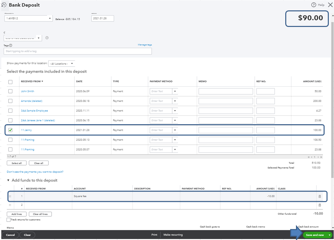334x240 pixels.
Task: Click the currency help question mark icon
Action: (47, 38)
